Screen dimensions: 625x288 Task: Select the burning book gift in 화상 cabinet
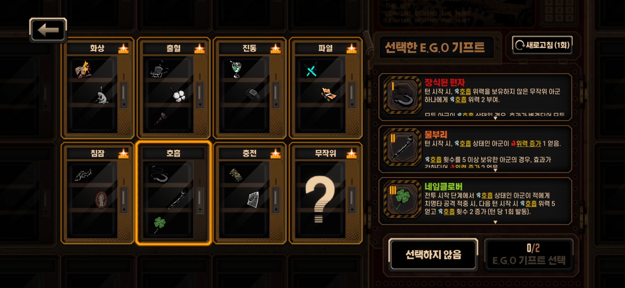tap(83, 69)
